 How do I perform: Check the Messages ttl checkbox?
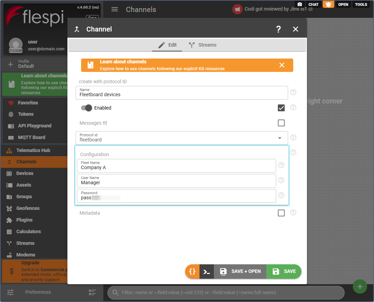281,123
